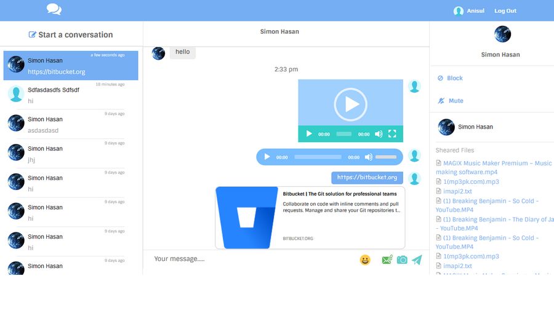Click the Start a conversation heading
554x329 pixels.
(x=75, y=34)
